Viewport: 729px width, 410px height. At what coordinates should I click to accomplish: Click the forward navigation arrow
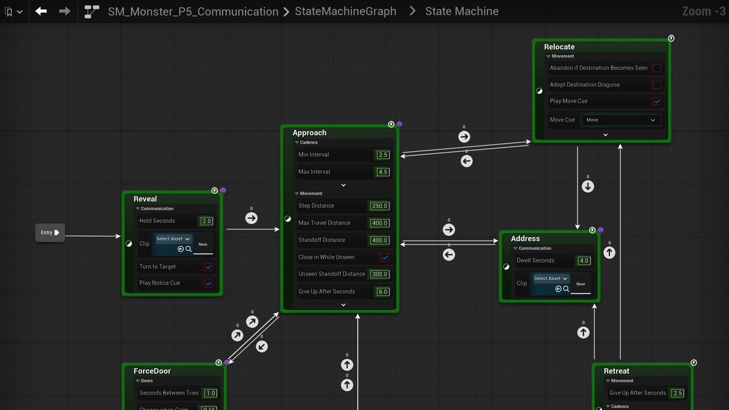click(x=65, y=11)
